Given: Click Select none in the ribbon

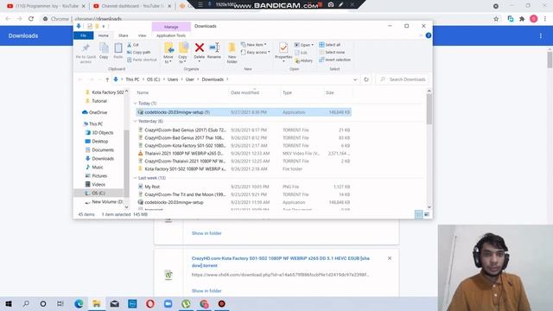Looking at the screenshot, I should [x=332, y=52].
